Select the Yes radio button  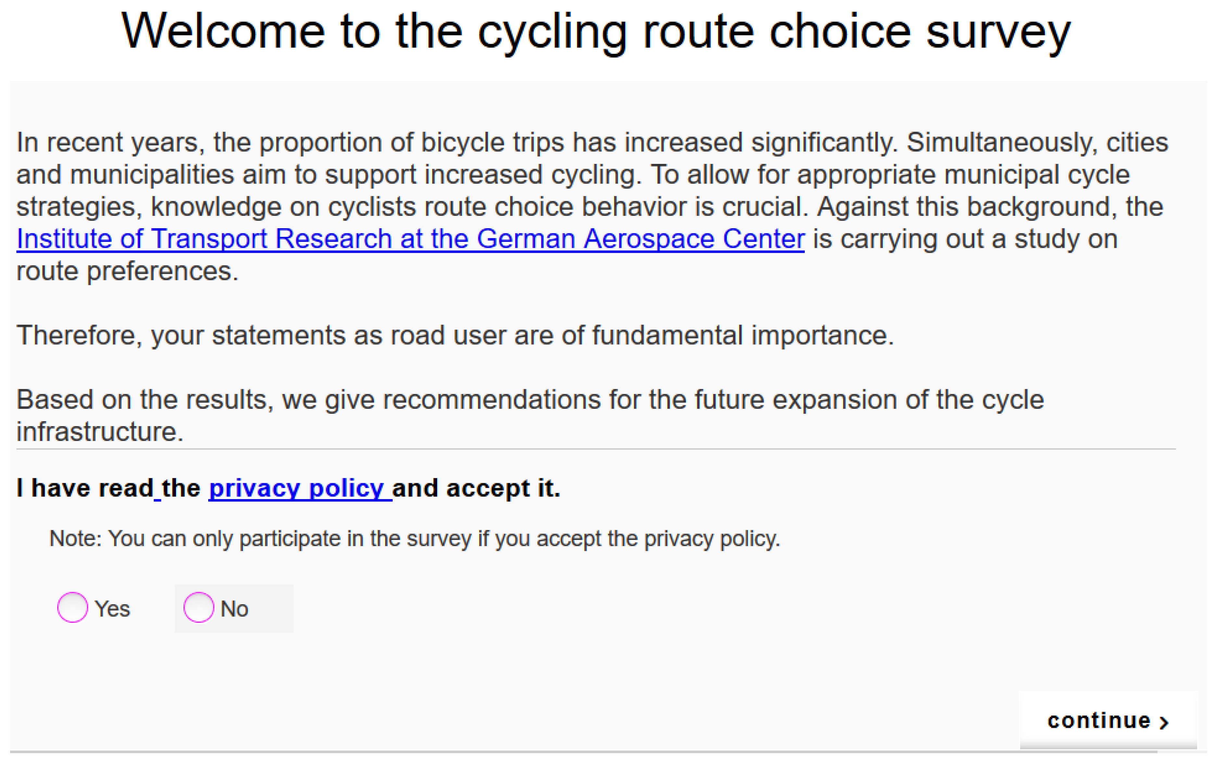(72, 607)
